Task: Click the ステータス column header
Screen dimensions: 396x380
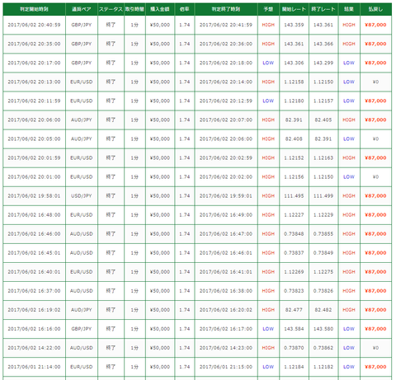Action: [x=111, y=9]
